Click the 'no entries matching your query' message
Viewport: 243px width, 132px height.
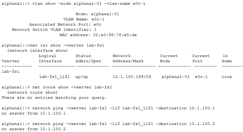(x=54, y=98)
